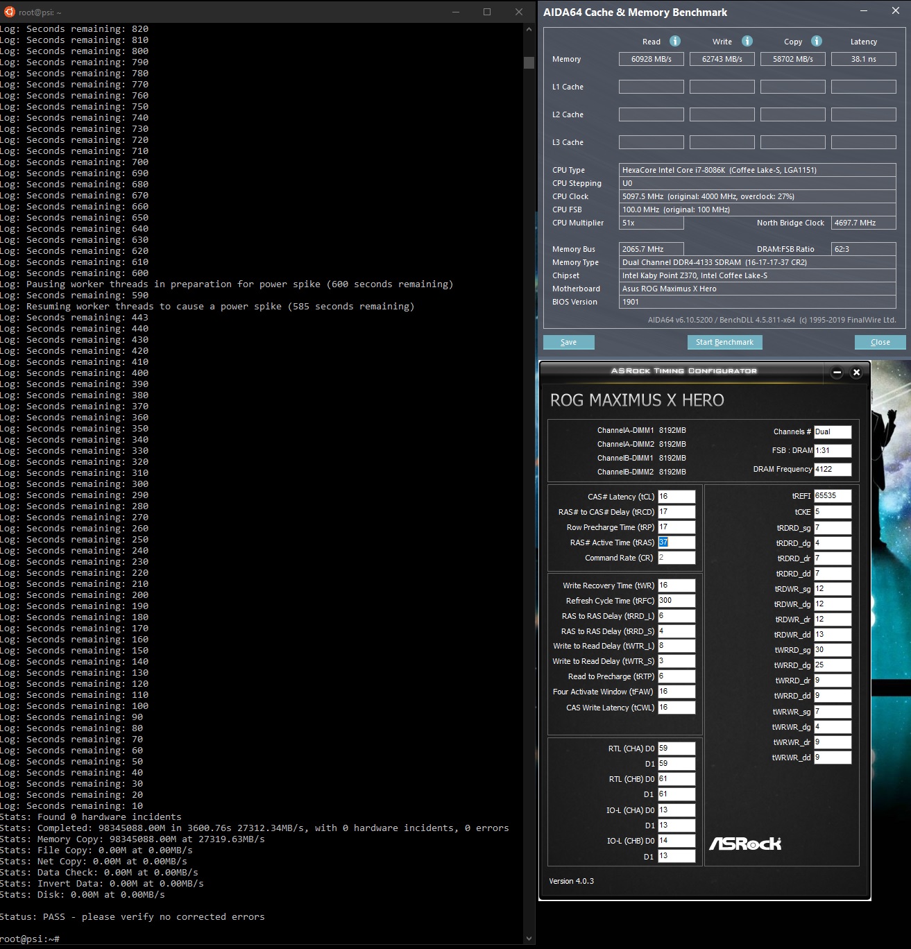Click the terminal scrollbar up arrow

(529, 29)
